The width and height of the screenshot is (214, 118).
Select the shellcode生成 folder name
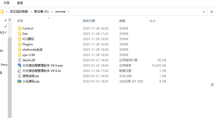(33, 50)
